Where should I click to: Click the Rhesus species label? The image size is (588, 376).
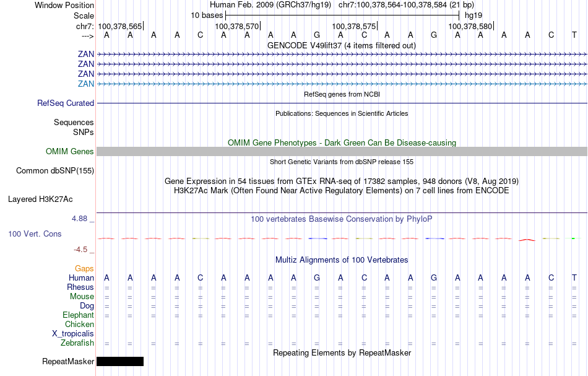tap(80, 287)
